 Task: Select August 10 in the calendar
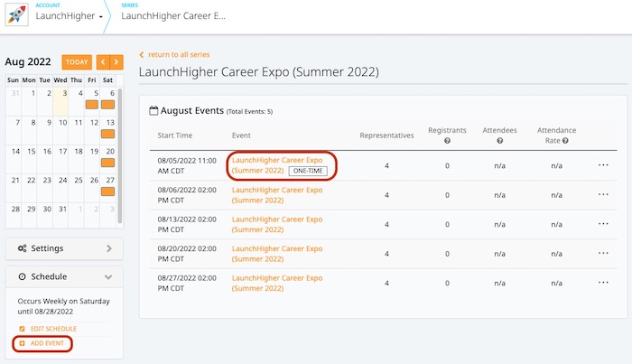pos(60,130)
